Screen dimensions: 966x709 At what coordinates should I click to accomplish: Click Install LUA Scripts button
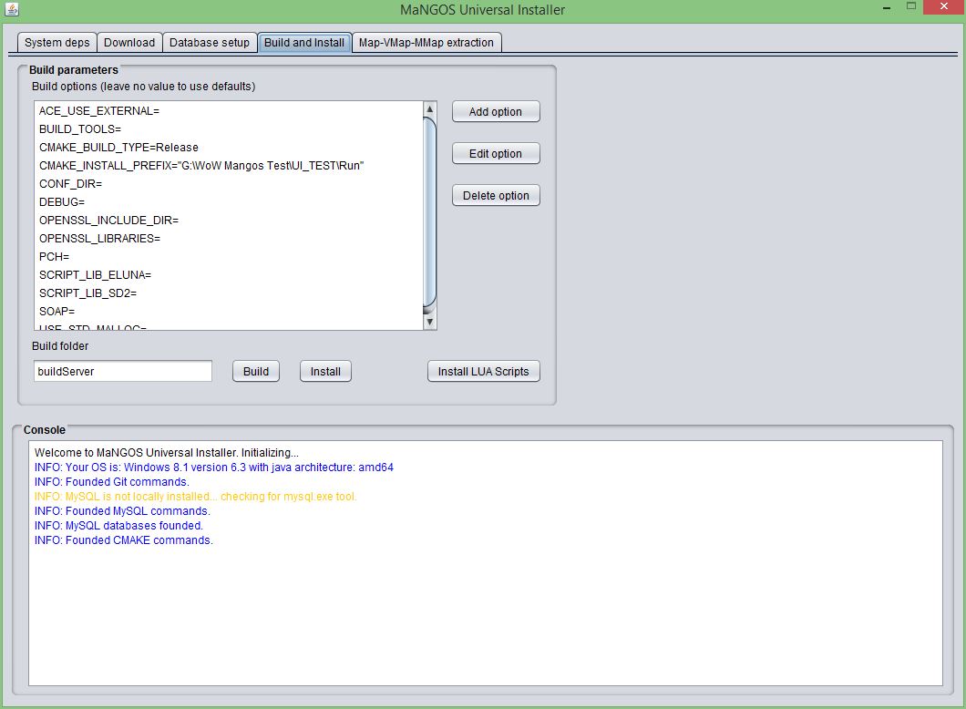(x=484, y=372)
